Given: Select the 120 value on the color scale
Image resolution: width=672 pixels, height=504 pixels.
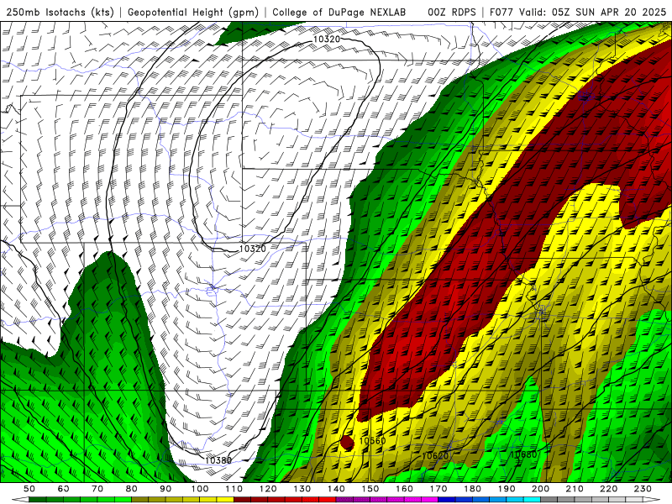Looking at the screenshot, I should click(268, 489).
